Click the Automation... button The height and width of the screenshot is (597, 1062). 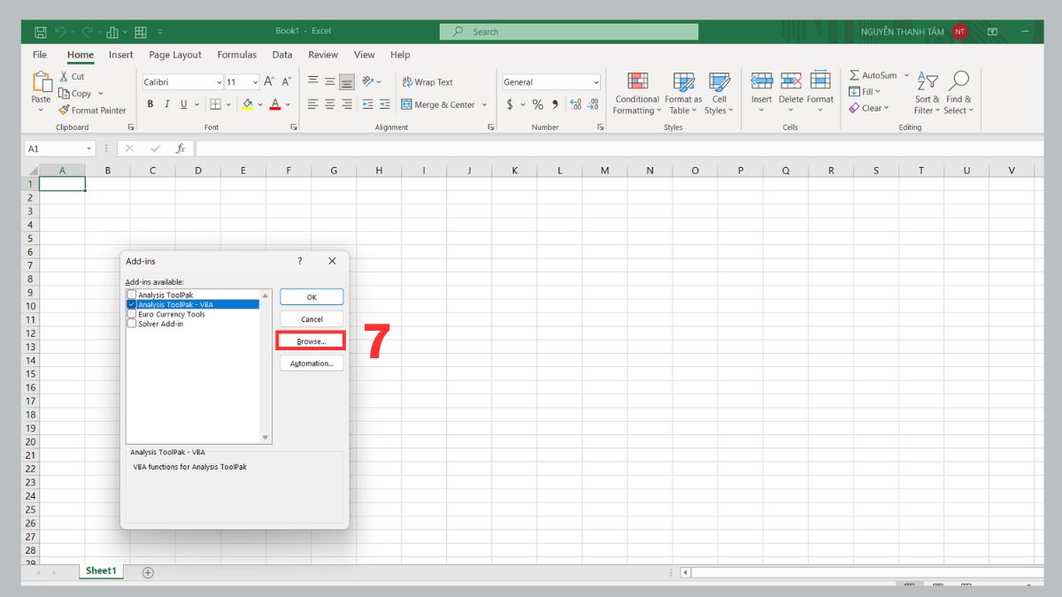pos(312,364)
